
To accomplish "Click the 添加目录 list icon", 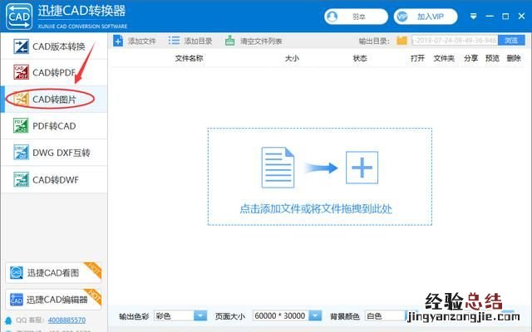I will pos(174,41).
